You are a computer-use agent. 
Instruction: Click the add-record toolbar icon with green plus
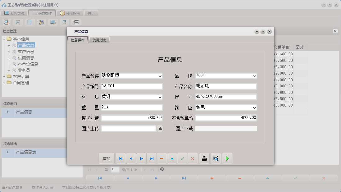click(x=64, y=22)
